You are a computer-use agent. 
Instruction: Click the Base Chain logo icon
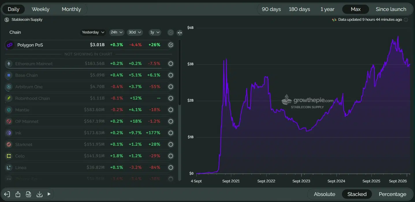(9, 75)
